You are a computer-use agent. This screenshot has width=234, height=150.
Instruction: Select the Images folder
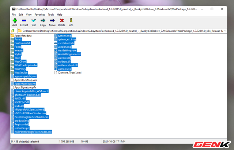(17, 51)
